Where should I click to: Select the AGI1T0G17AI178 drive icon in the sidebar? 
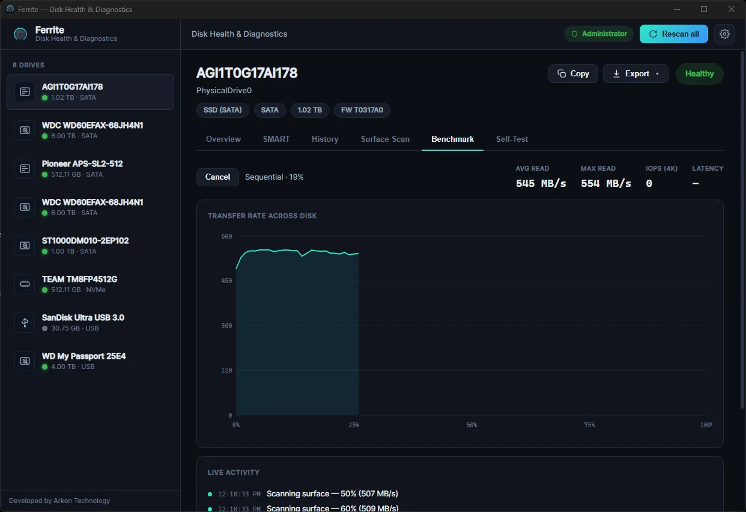[x=25, y=92]
